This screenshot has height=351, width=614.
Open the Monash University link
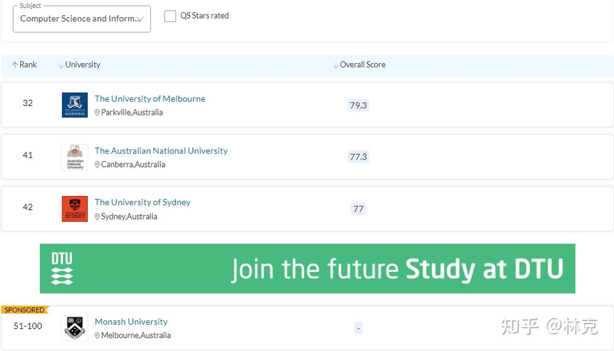coord(131,322)
